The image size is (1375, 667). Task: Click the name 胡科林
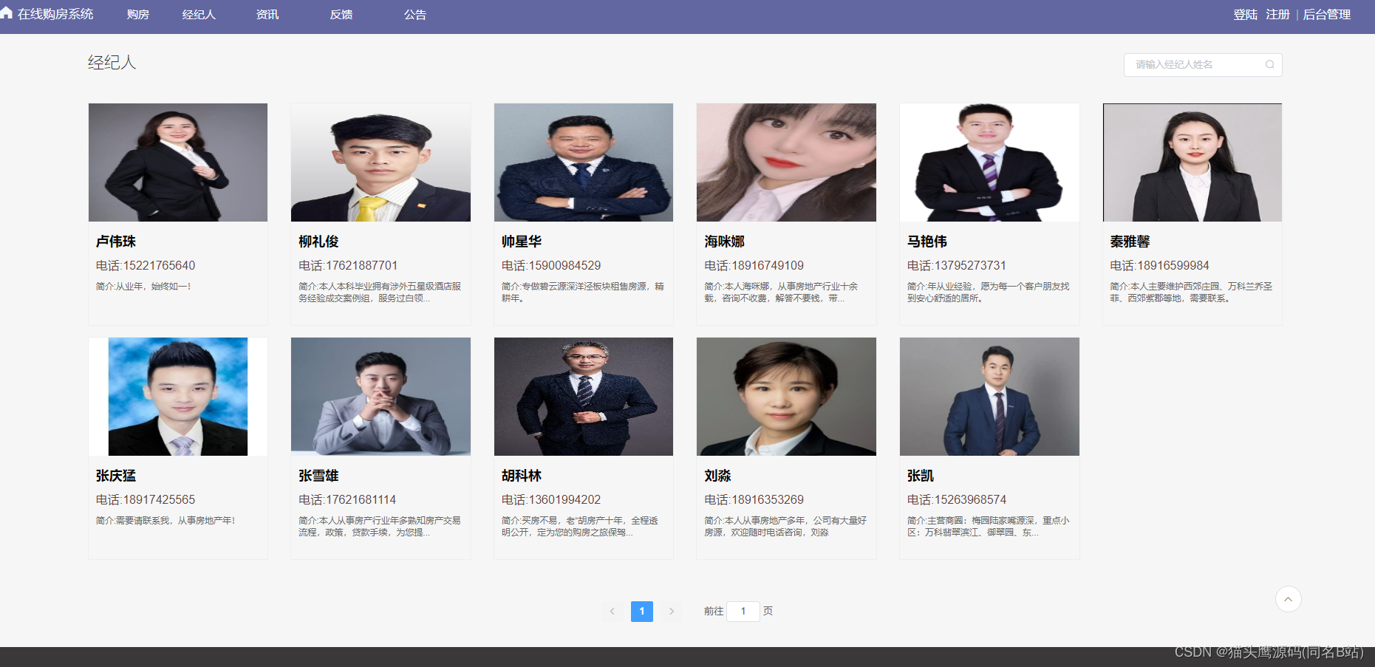522,476
